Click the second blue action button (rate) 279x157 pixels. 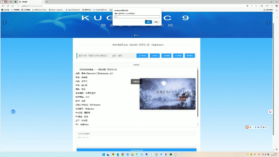pyautogui.click(x=155, y=56)
